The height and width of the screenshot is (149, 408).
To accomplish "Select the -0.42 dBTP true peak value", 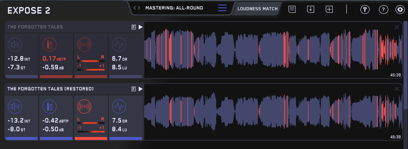I will coord(55,121).
